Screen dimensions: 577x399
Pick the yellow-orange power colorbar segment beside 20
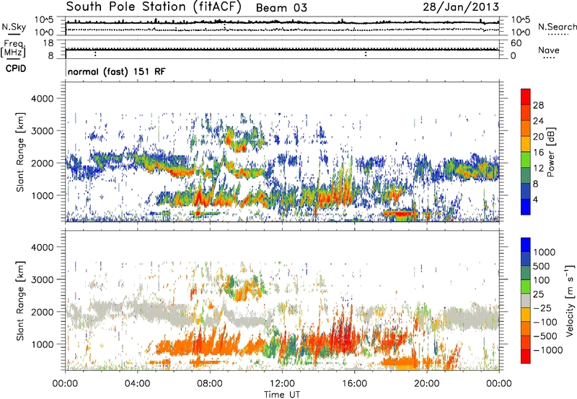[526, 143]
